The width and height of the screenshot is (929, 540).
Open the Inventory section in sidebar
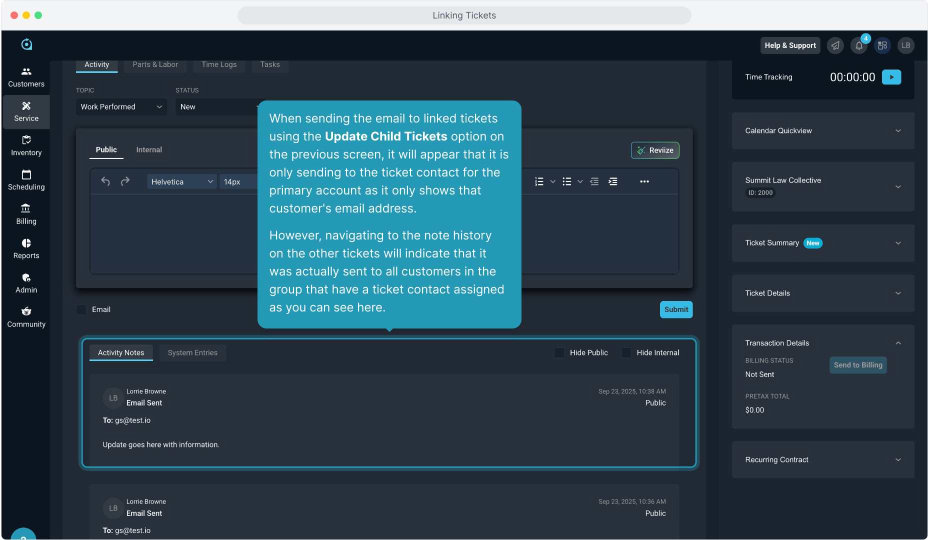[x=26, y=145]
